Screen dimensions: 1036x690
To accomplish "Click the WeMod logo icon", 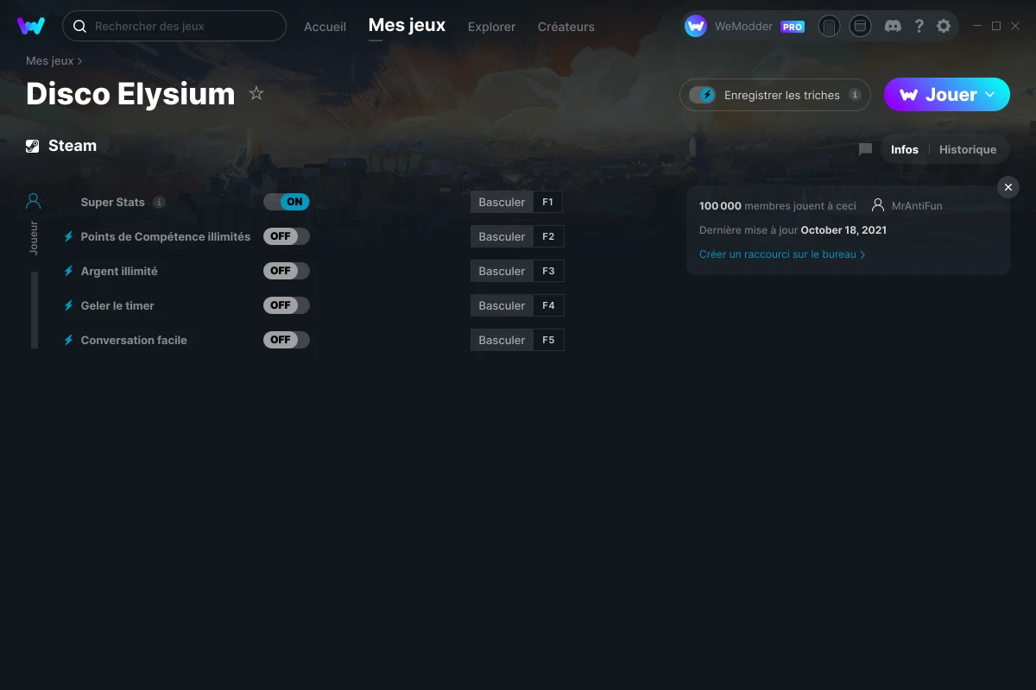I will click(x=31, y=26).
